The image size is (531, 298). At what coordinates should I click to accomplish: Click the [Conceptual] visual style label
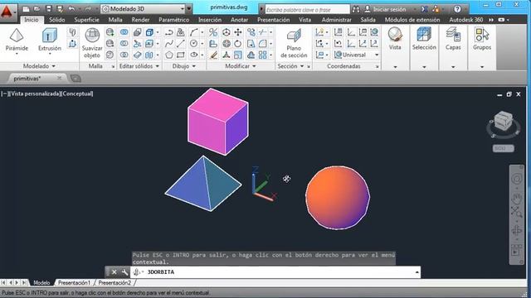[x=77, y=94]
